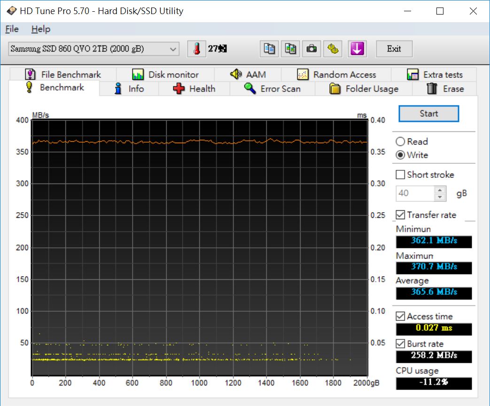Open the Help menu
The image size is (490, 406).
40,29
